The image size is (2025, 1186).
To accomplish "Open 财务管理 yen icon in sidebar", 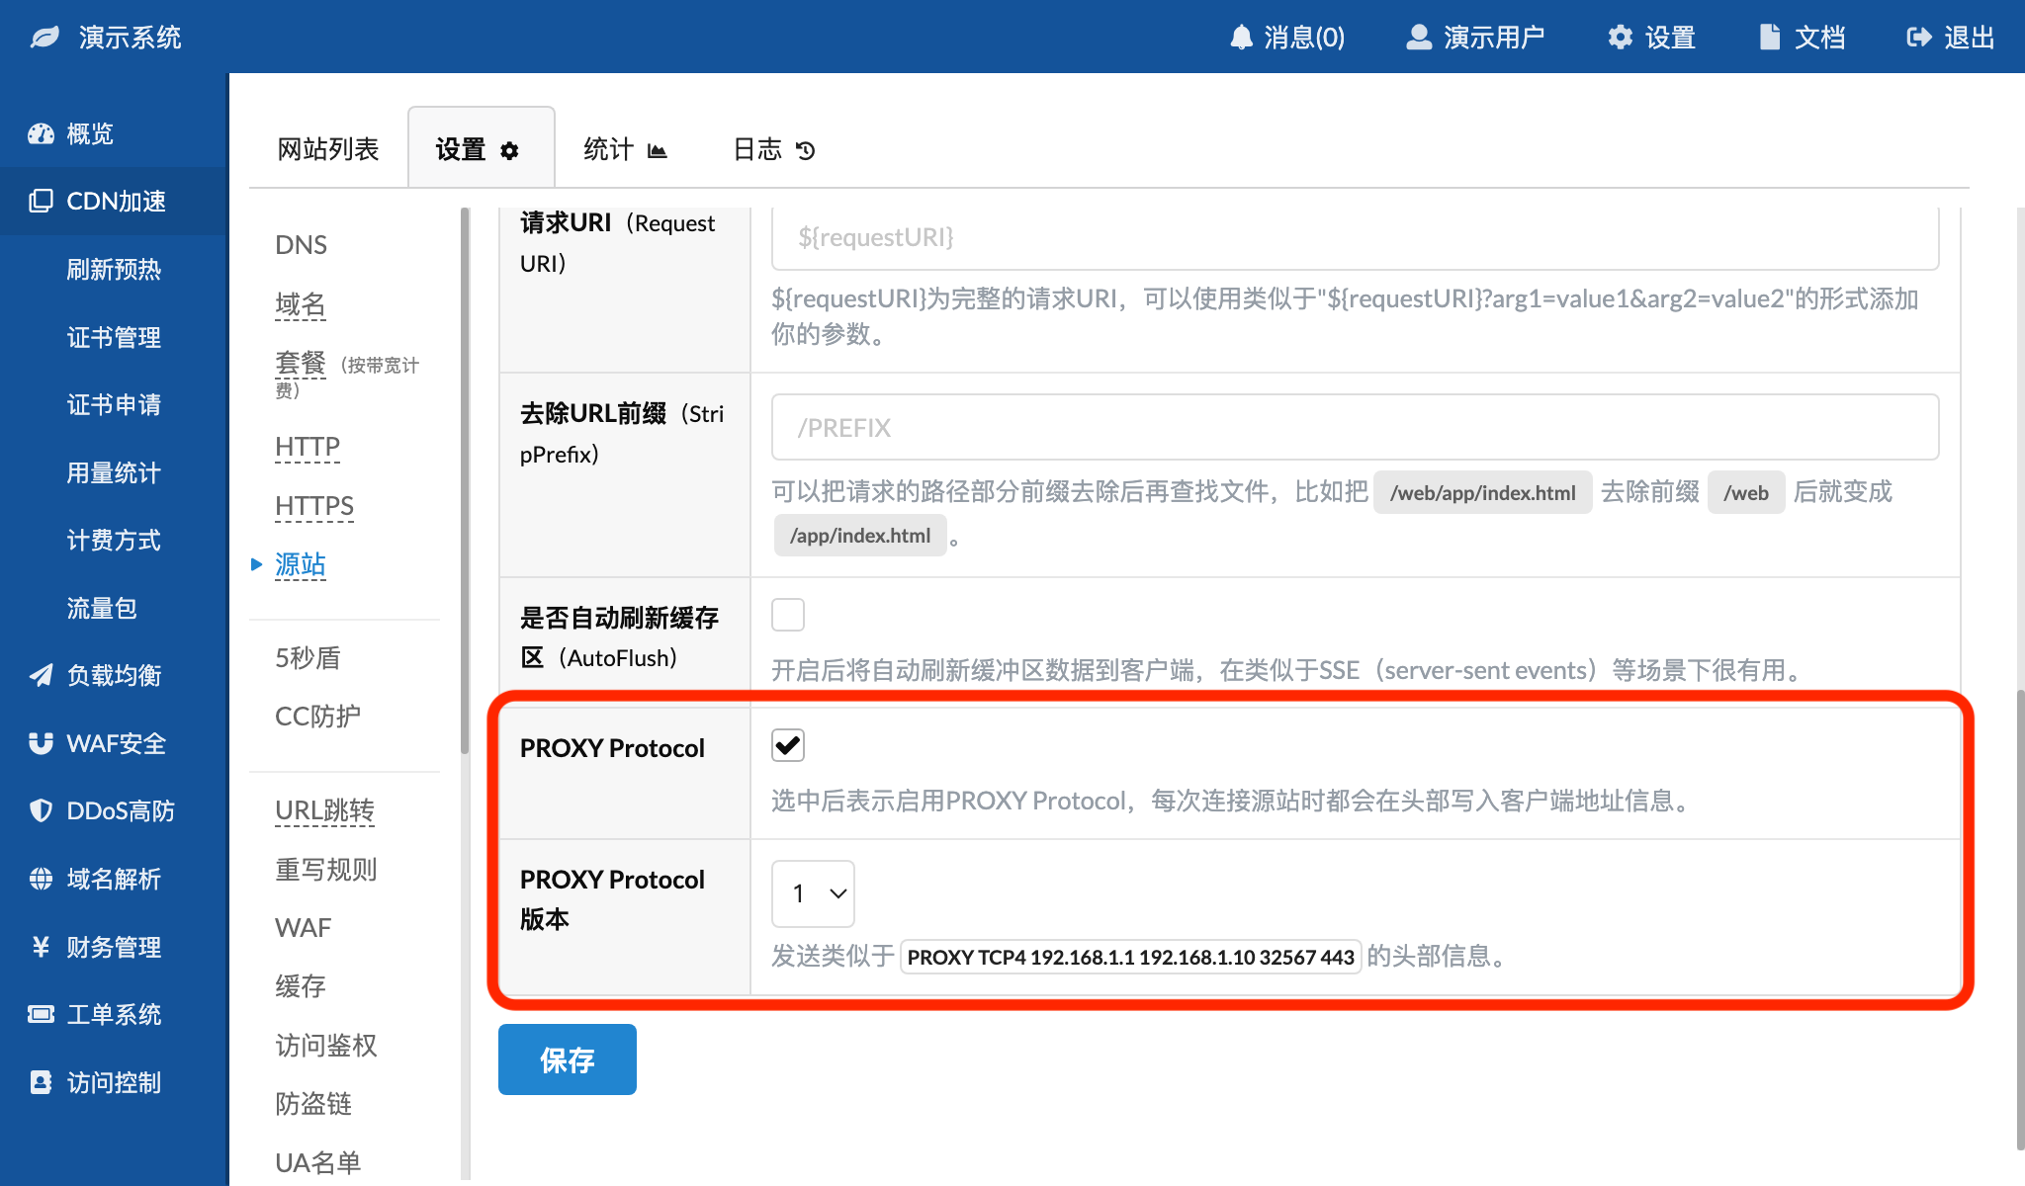I will [x=41, y=947].
